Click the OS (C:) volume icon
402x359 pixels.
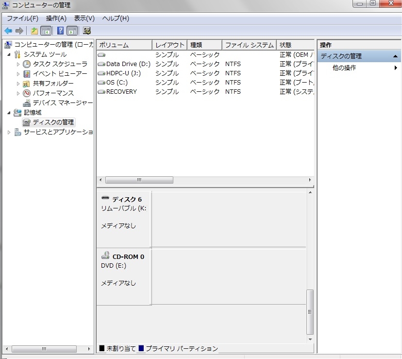pos(101,83)
